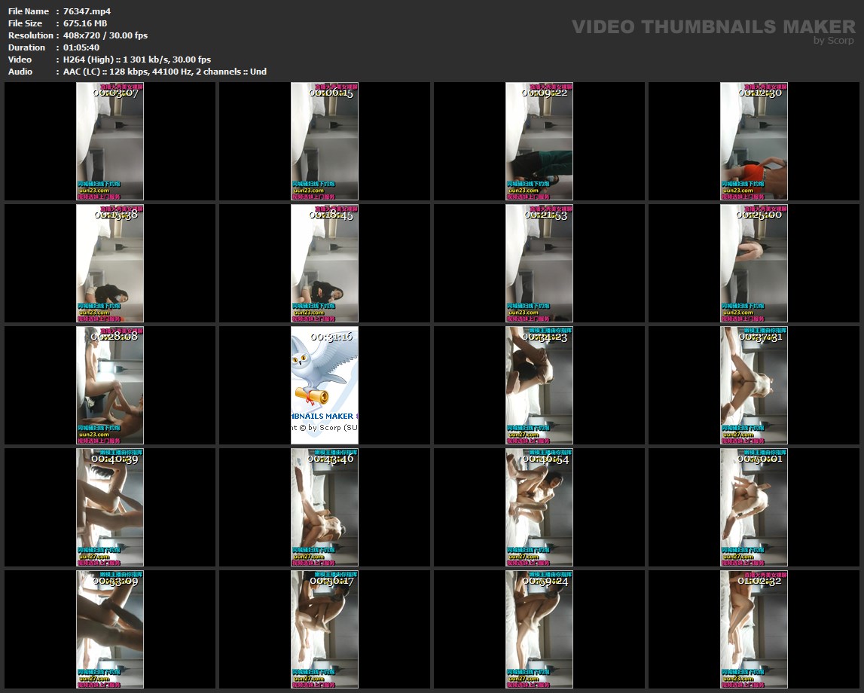864x693 pixels.
Task: Click the VIDEO THUMBNAILS MAKER watermark title
Action: pyautogui.click(x=713, y=27)
